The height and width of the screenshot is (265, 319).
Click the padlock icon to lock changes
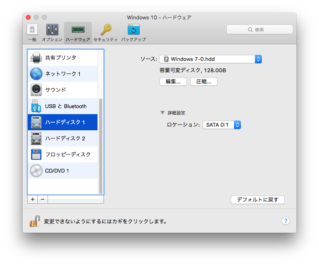pyautogui.click(x=35, y=221)
